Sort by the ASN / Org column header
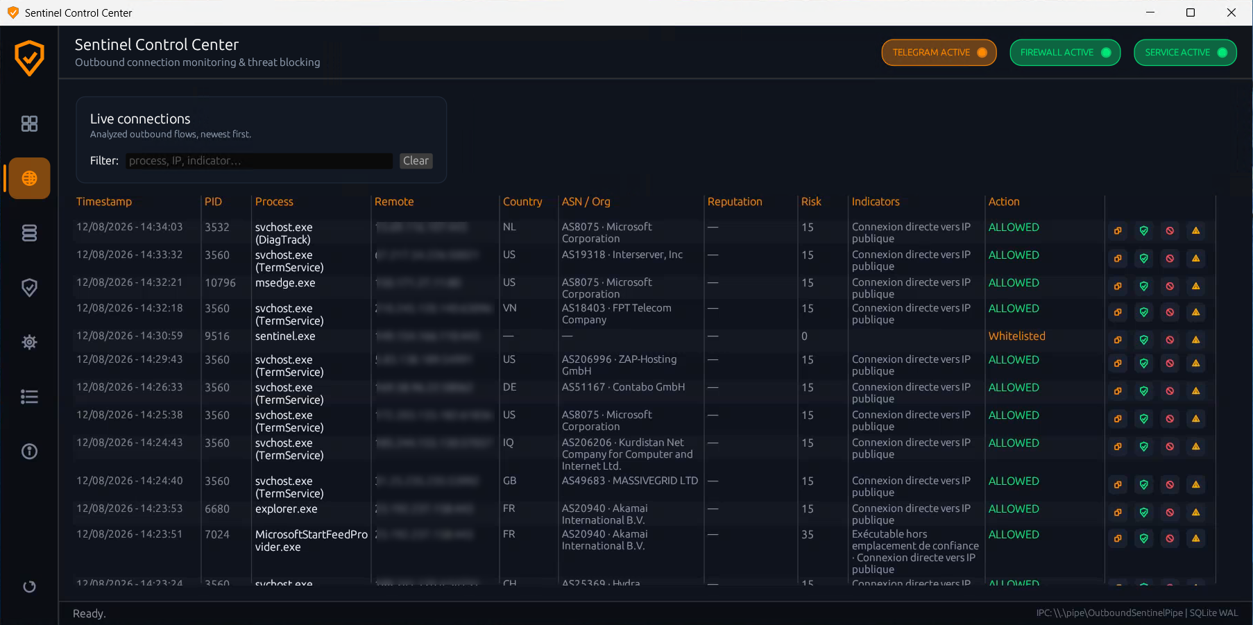The width and height of the screenshot is (1253, 625). click(x=586, y=202)
